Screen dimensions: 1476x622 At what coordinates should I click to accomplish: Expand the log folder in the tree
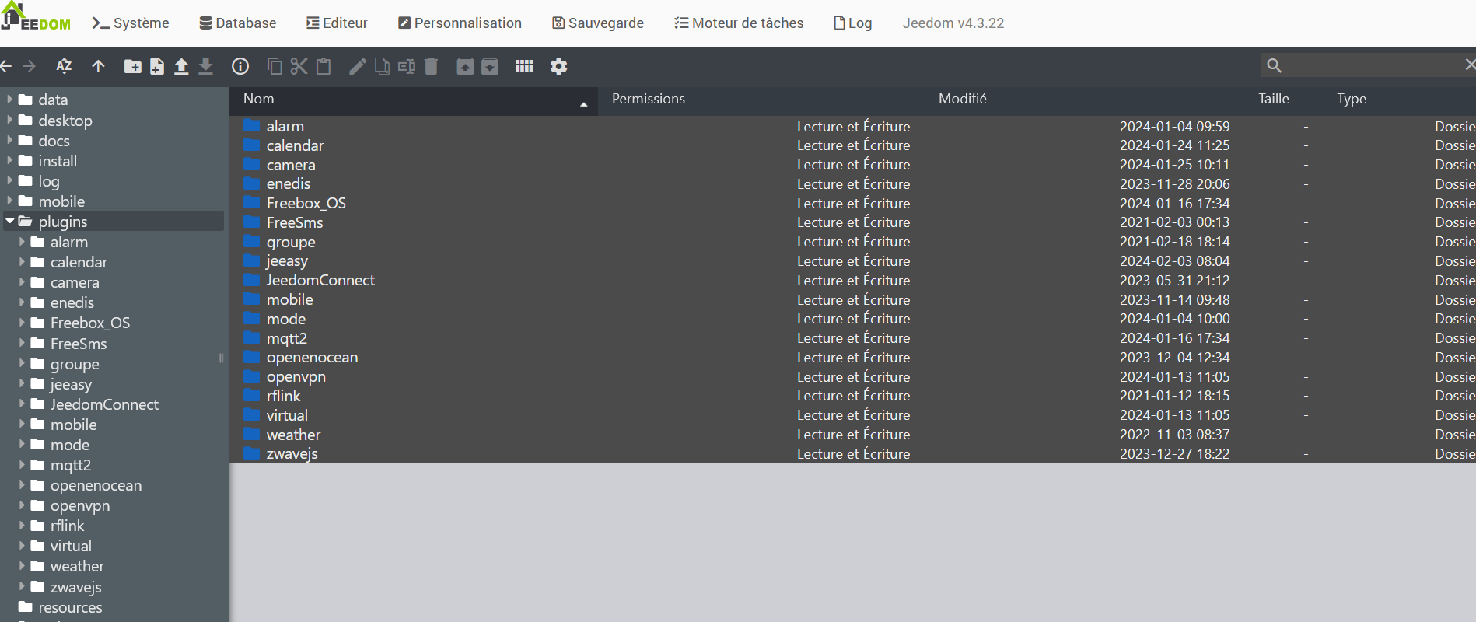[x=9, y=180]
